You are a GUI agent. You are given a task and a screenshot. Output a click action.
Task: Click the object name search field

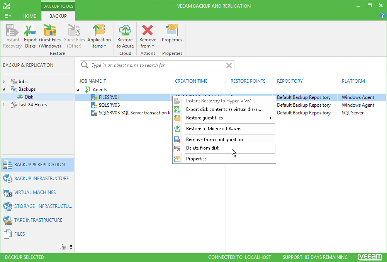point(157,65)
